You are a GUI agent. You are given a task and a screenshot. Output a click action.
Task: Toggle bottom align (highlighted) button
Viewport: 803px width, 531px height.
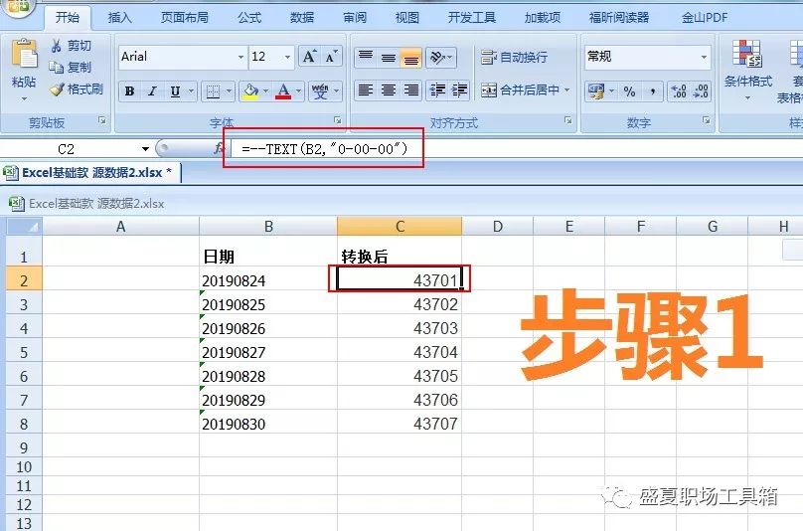pos(411,58)
